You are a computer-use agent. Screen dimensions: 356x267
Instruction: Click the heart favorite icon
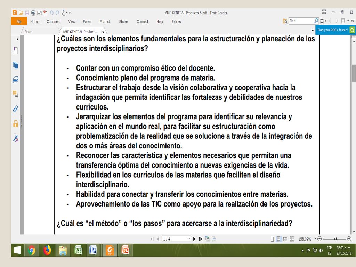[x=353, y=21]
